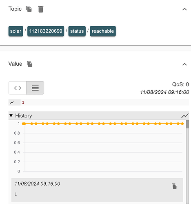Click the History header label

[x=24, y=116]
